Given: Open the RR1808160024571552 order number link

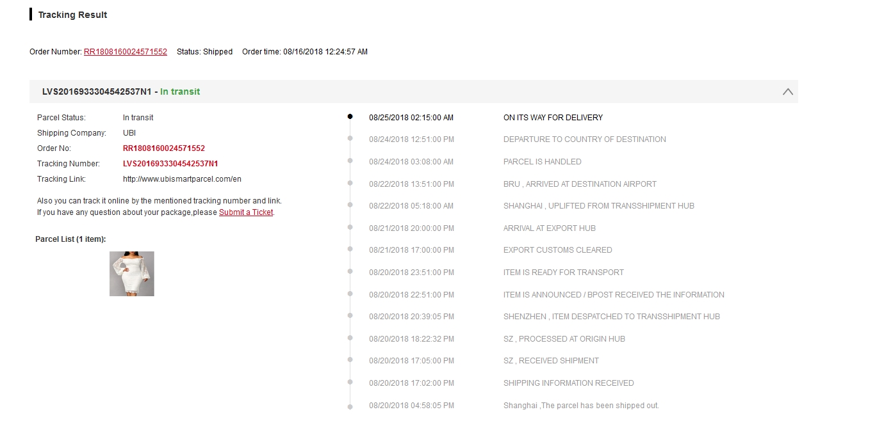Looking at the screenshot, I should point(126,52).
